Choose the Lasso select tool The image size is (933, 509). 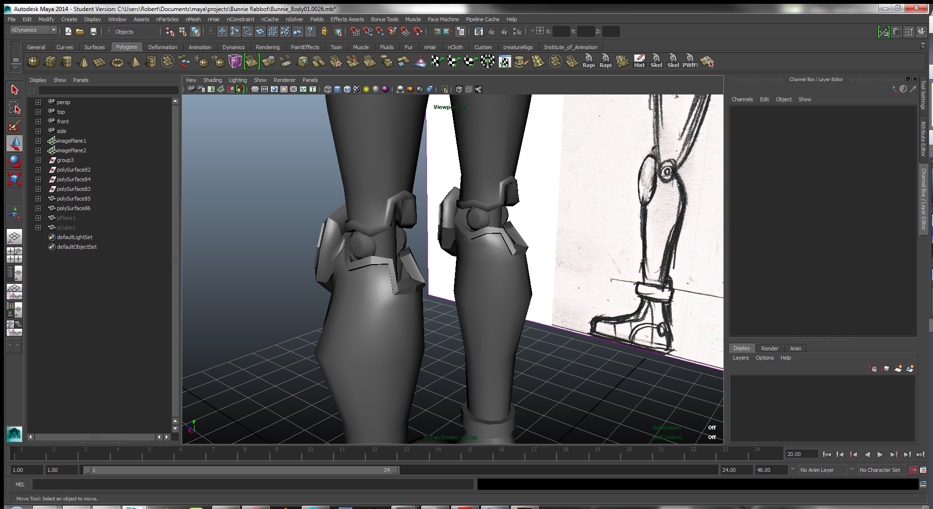click(14, 108)
